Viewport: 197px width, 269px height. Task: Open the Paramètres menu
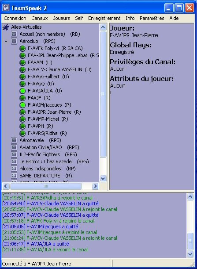pos(152,18)
